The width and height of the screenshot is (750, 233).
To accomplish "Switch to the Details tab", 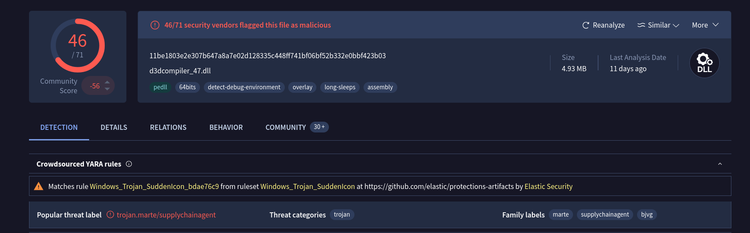I will pyautogui.click(x=114, y=127).
